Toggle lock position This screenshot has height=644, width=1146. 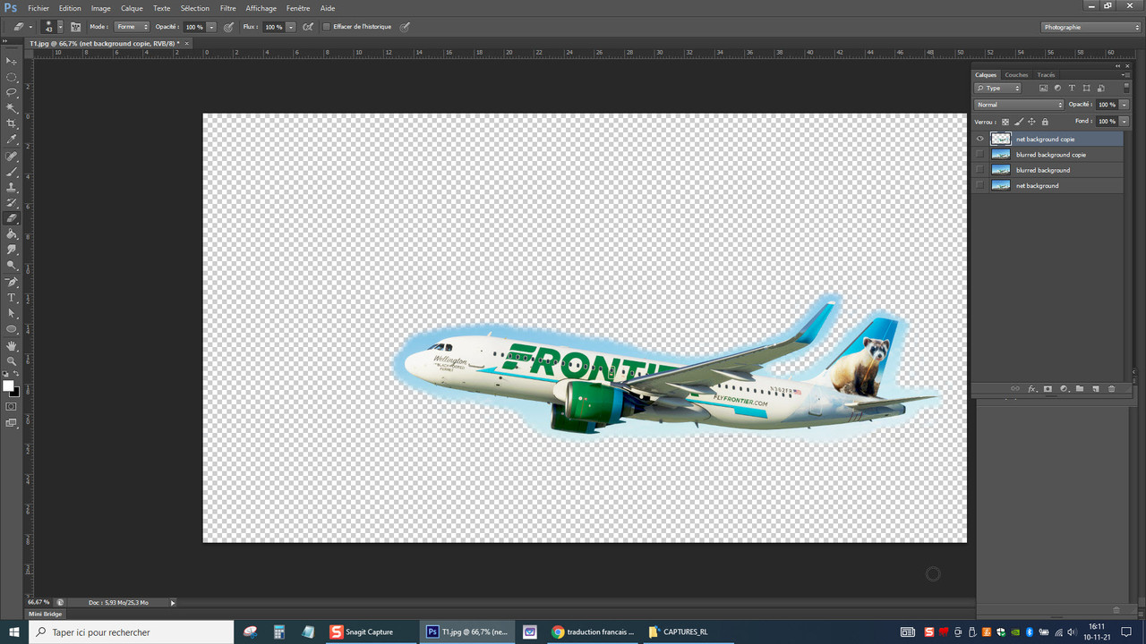(1031, 122)
